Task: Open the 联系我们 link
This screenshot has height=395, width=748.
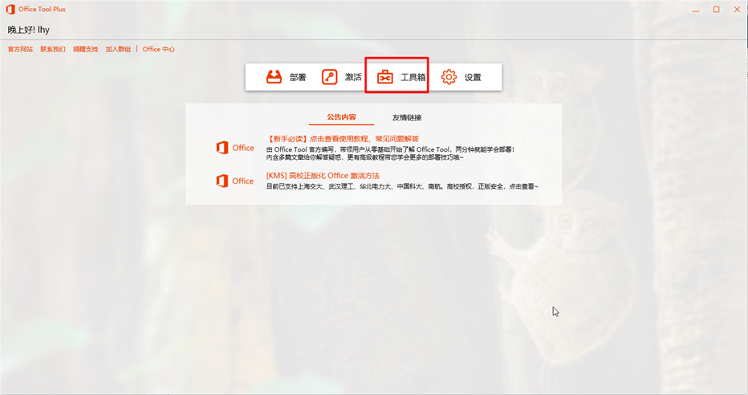Action: (53, 49)
